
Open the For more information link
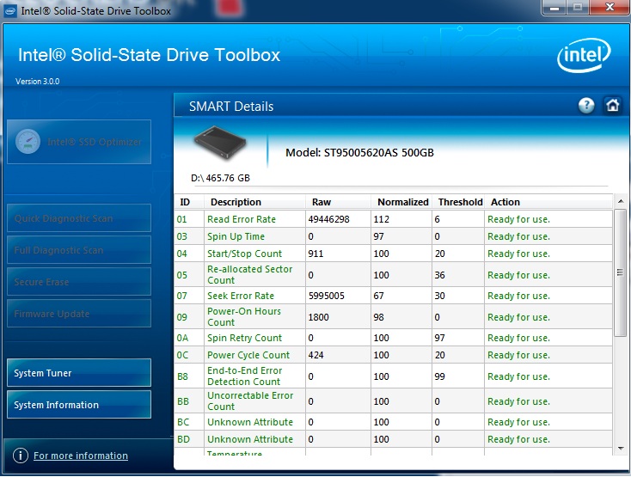coord(80,456)
